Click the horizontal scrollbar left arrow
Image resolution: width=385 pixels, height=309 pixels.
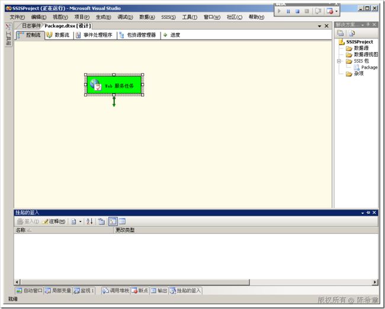click(x=17, y=282)
